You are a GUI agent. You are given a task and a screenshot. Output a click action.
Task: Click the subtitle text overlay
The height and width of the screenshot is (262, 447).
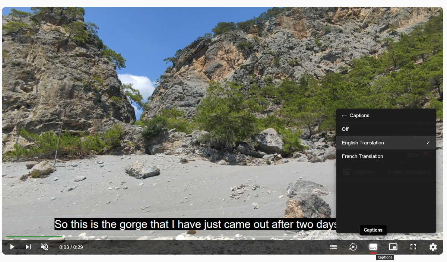tap(196, 224)
